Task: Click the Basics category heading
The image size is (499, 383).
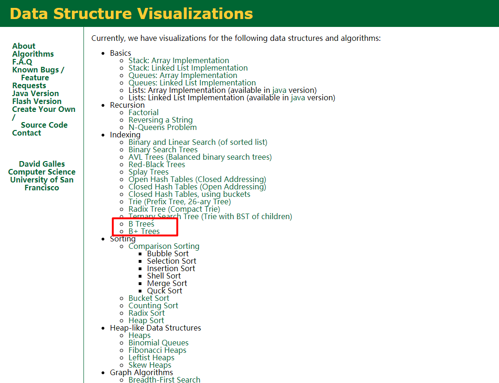Action: (x=120, y=53)
